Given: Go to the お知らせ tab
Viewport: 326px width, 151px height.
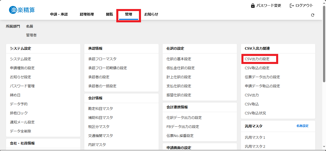Looking at the screenshot, I should 151,14.
